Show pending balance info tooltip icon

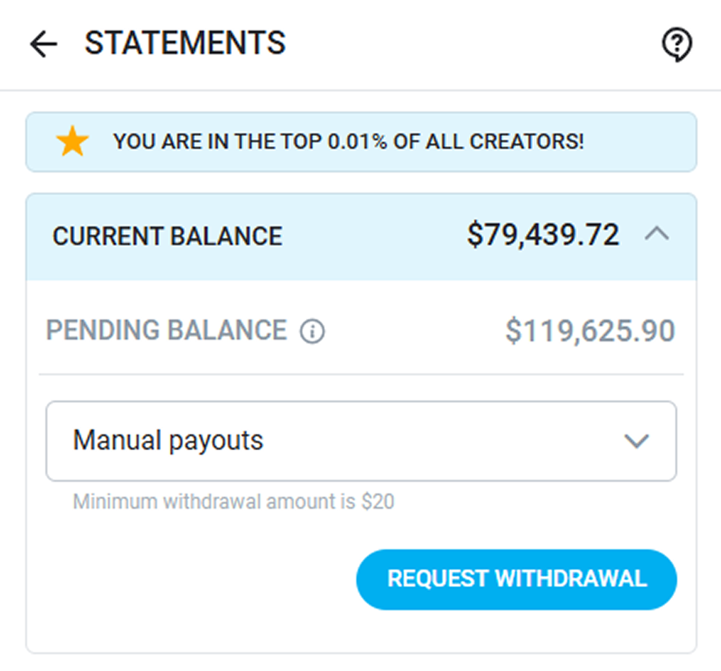pyautogui.click(x=312, y=331)
